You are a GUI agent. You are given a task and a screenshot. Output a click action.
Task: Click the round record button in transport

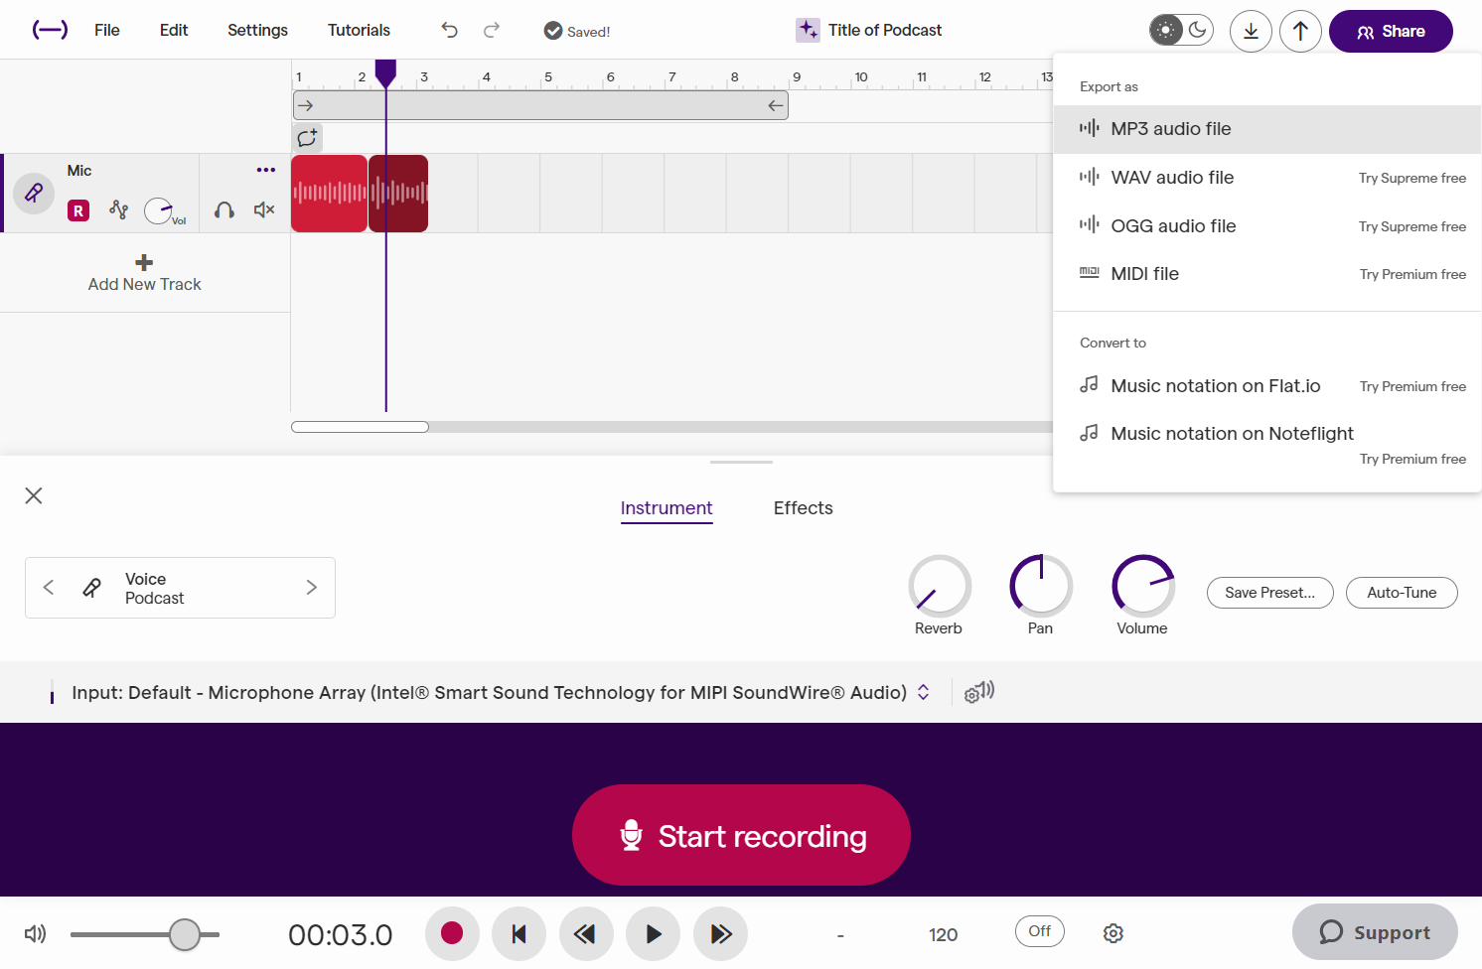point(452,934)
